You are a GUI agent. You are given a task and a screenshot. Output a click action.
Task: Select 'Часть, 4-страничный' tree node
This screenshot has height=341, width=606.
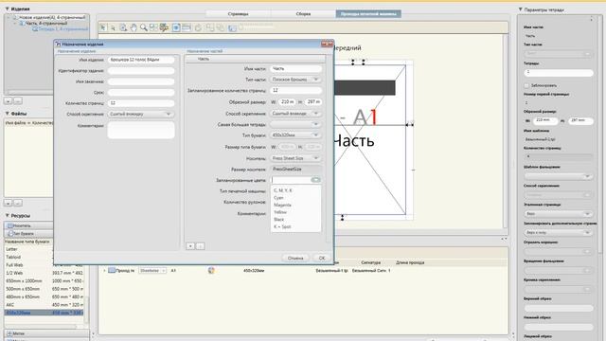(46, 23)
